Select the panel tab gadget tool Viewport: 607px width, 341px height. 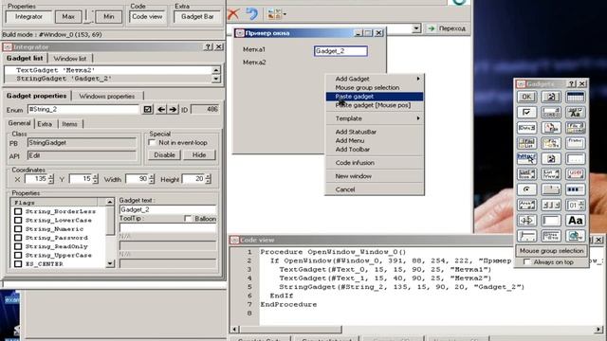point(551,189)
